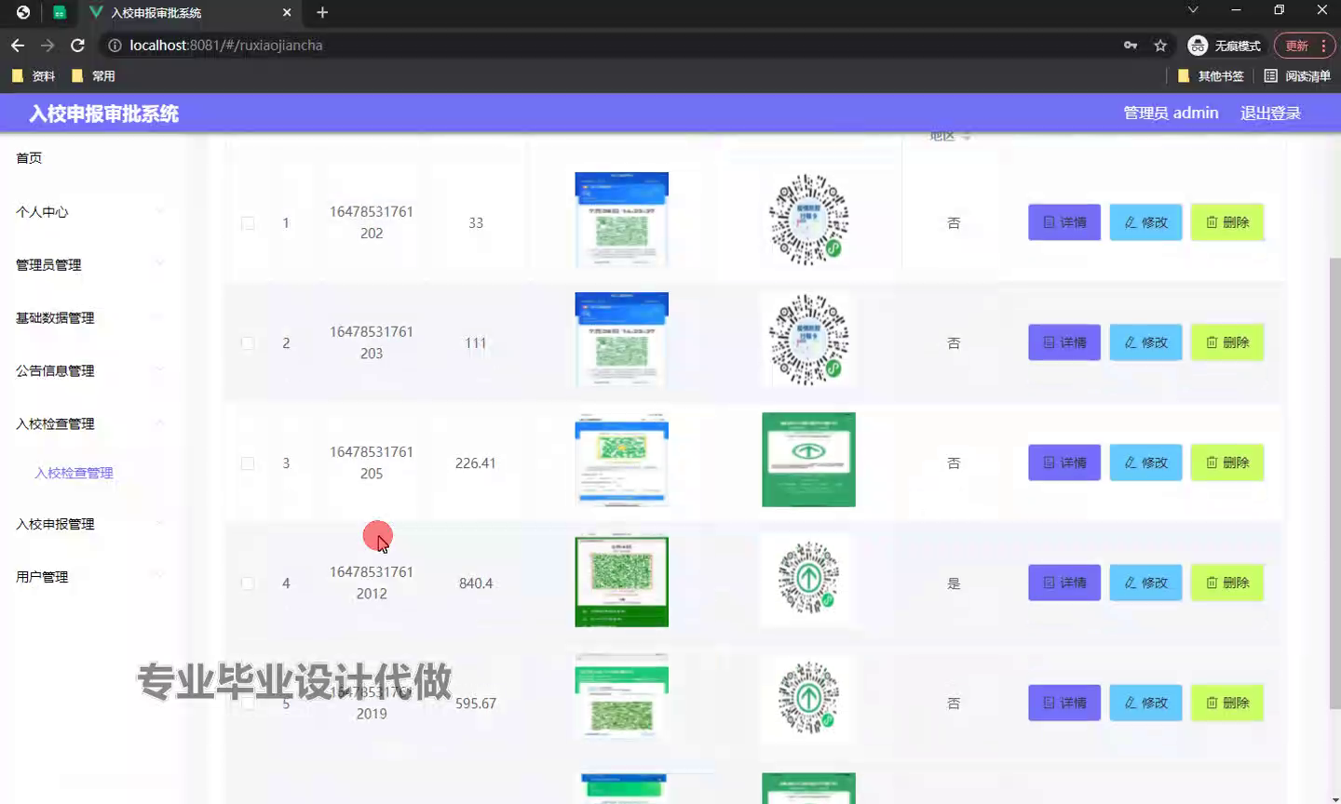This screenshot has height=804, width=1341.
Task: Click the page vertical scrollbar
Action: [1334, 484]
